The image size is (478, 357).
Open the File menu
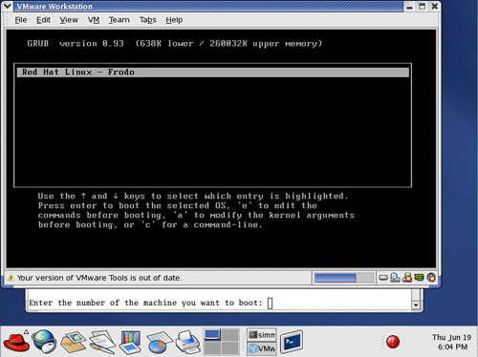[x=21, y=20]
